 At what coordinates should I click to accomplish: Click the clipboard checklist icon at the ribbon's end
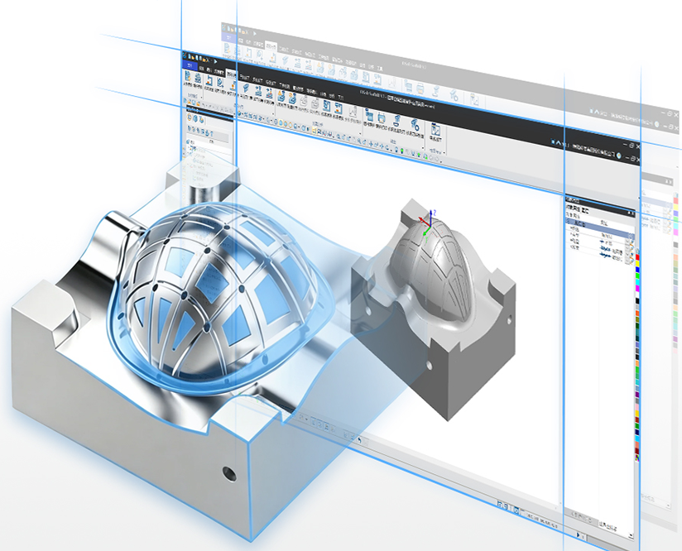point(435,130)
